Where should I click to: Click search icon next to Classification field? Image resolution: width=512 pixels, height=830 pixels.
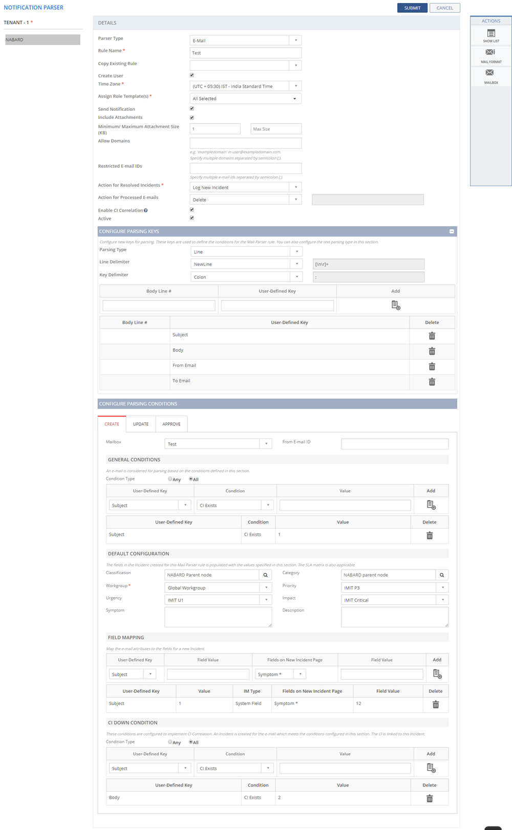point(265,575)
